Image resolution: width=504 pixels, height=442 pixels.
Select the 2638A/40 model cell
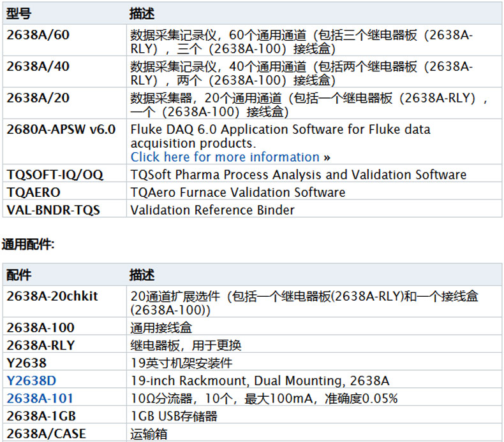tap(38, 67)
